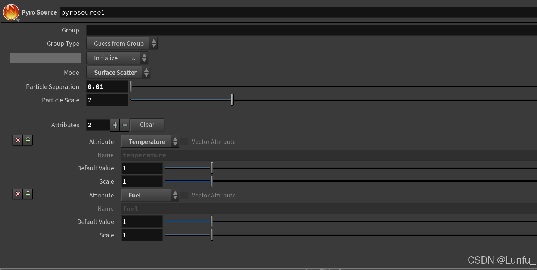Screen dimensions: 537x270
Task: Delete the Temperature attribute with red X
Action: tap(18, 140)
